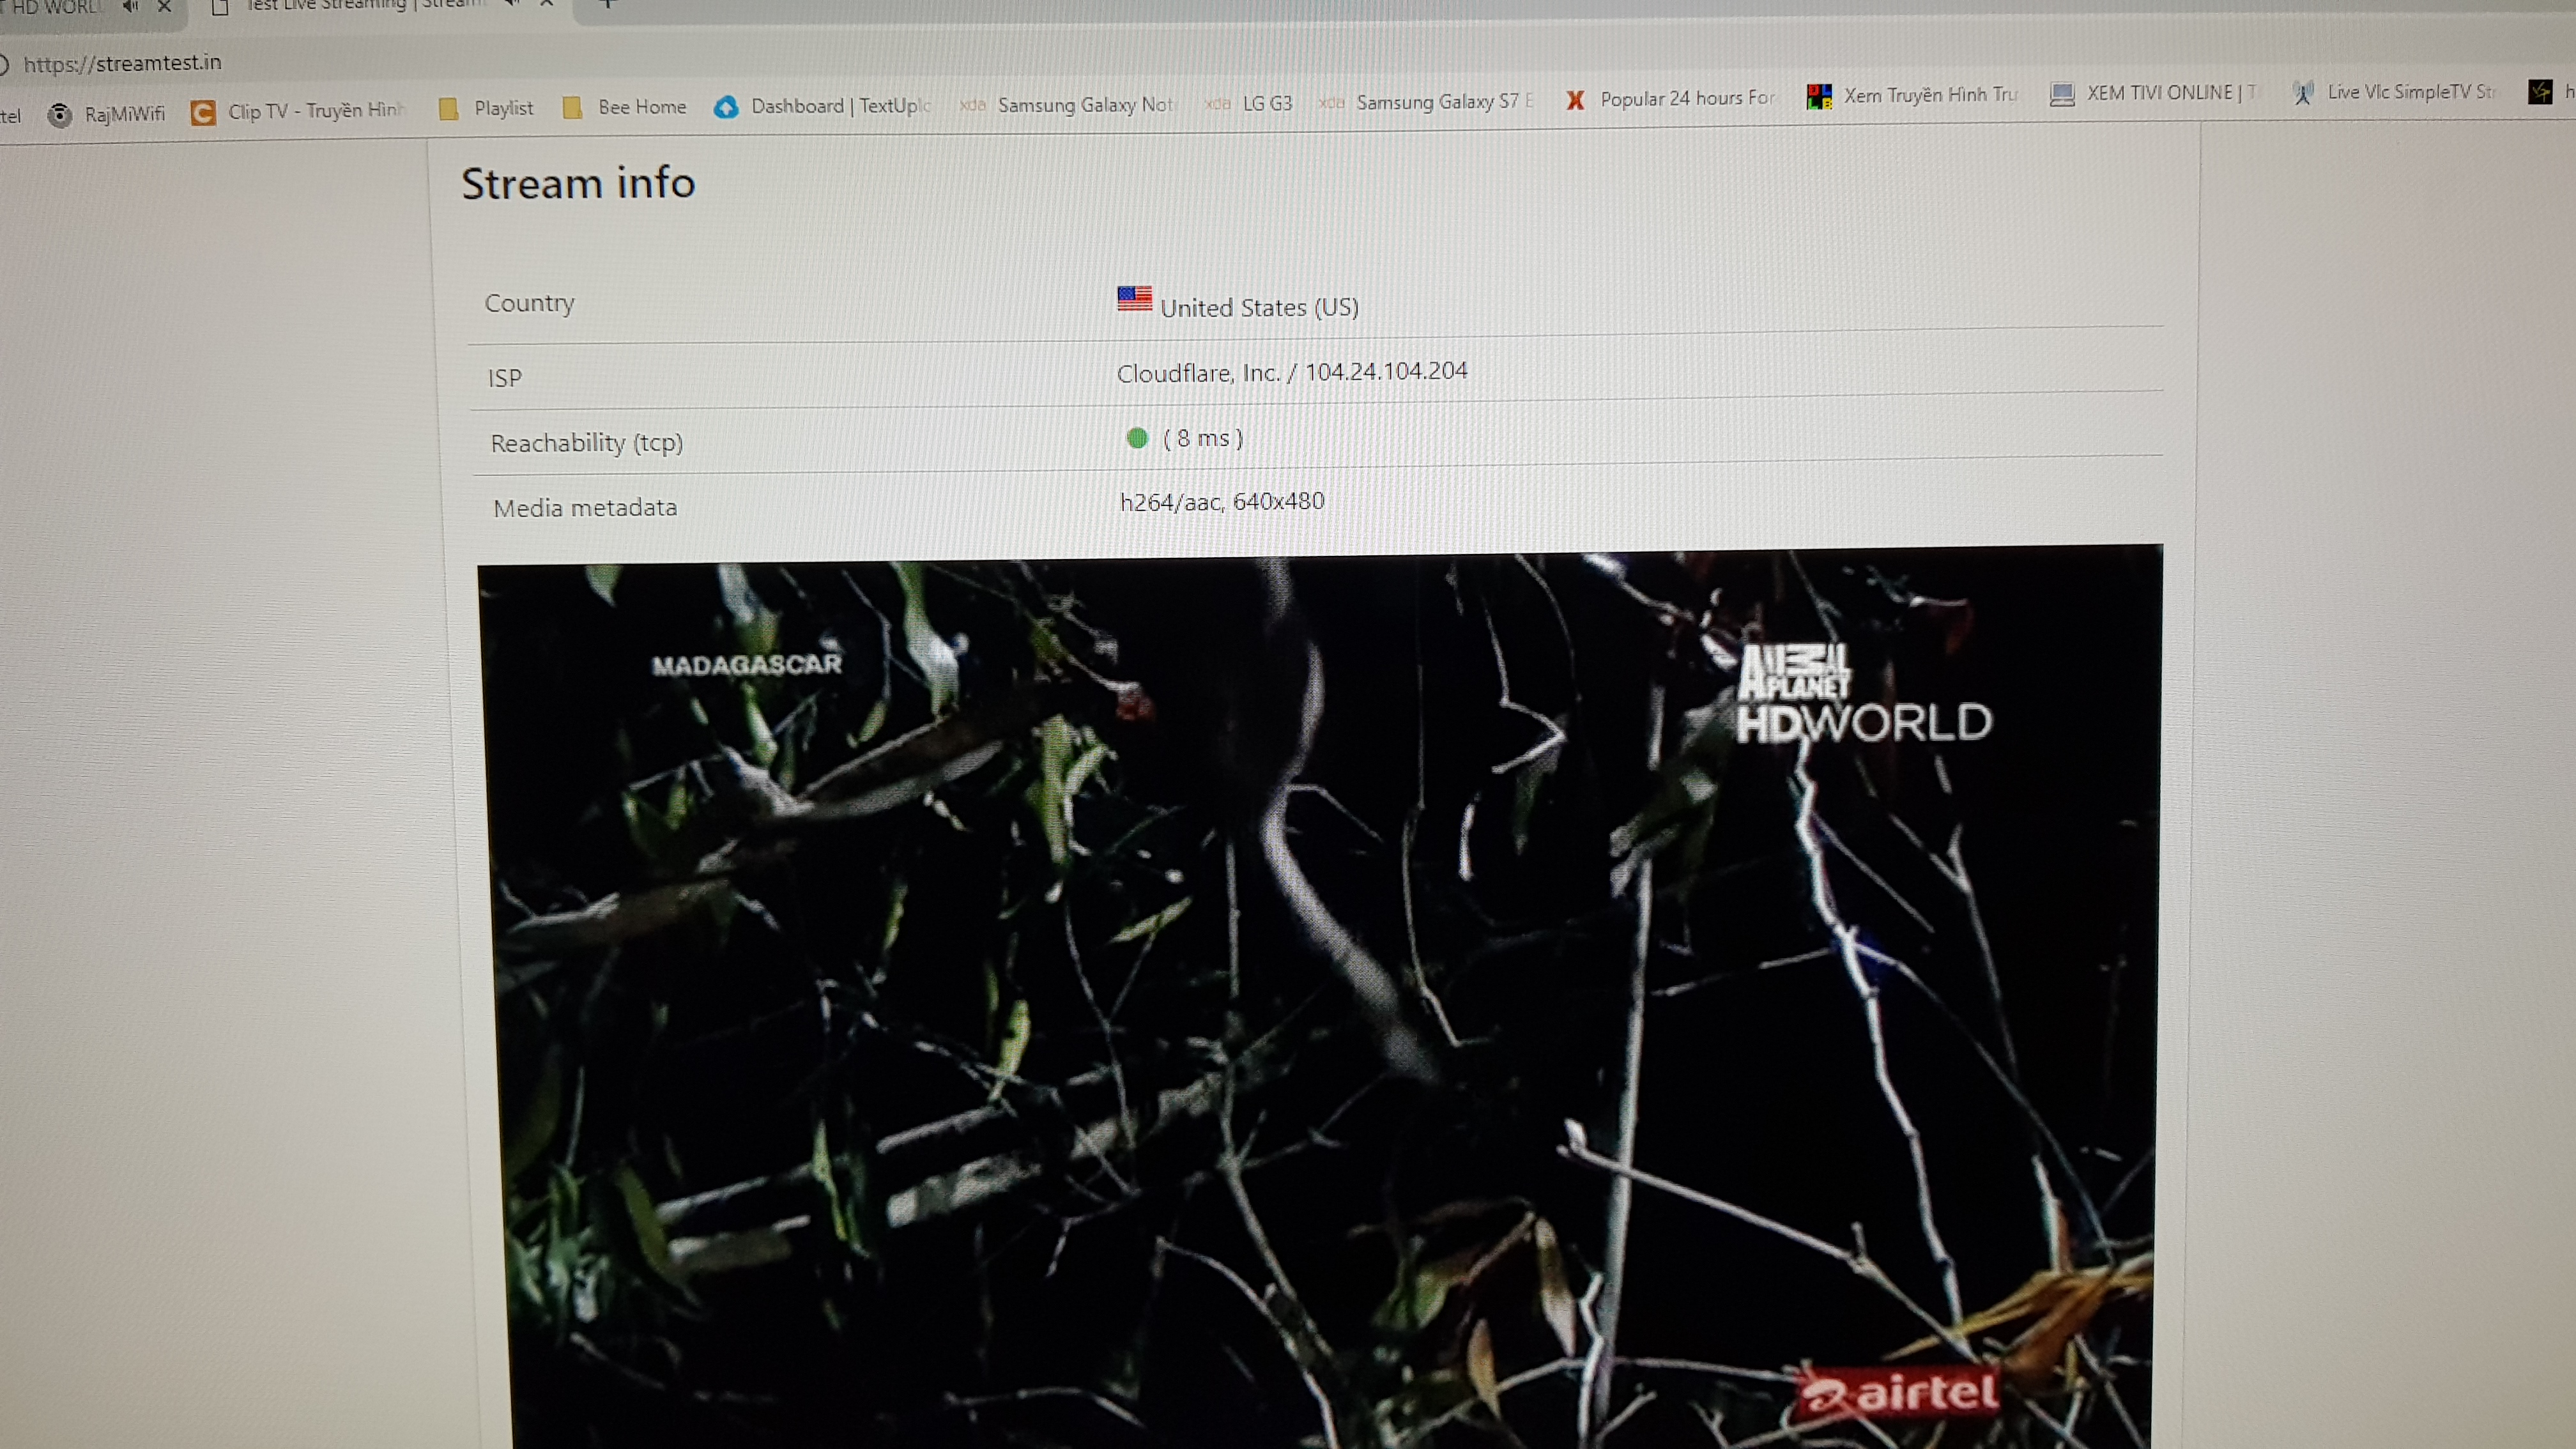Click the stream video preview

[1320, 1000]
